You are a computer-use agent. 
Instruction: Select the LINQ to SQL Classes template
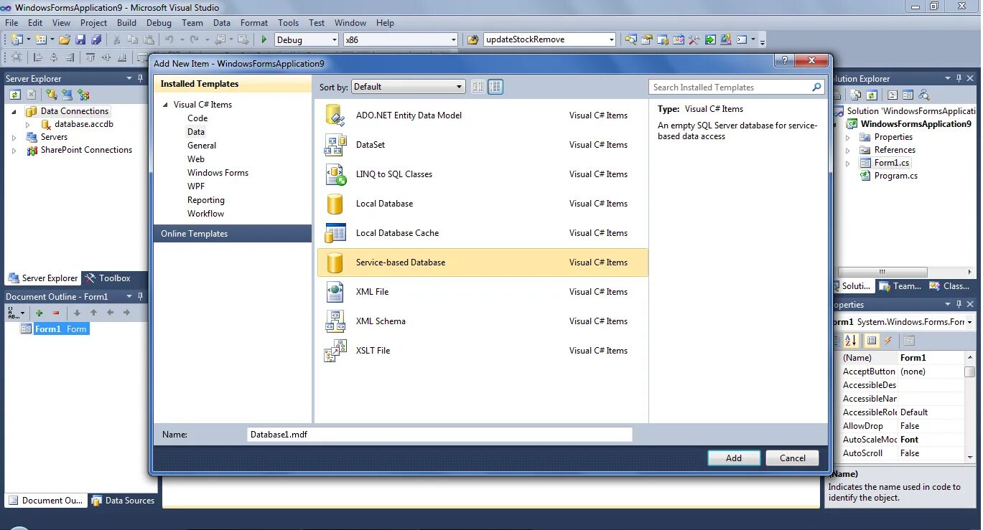(483, 174)
